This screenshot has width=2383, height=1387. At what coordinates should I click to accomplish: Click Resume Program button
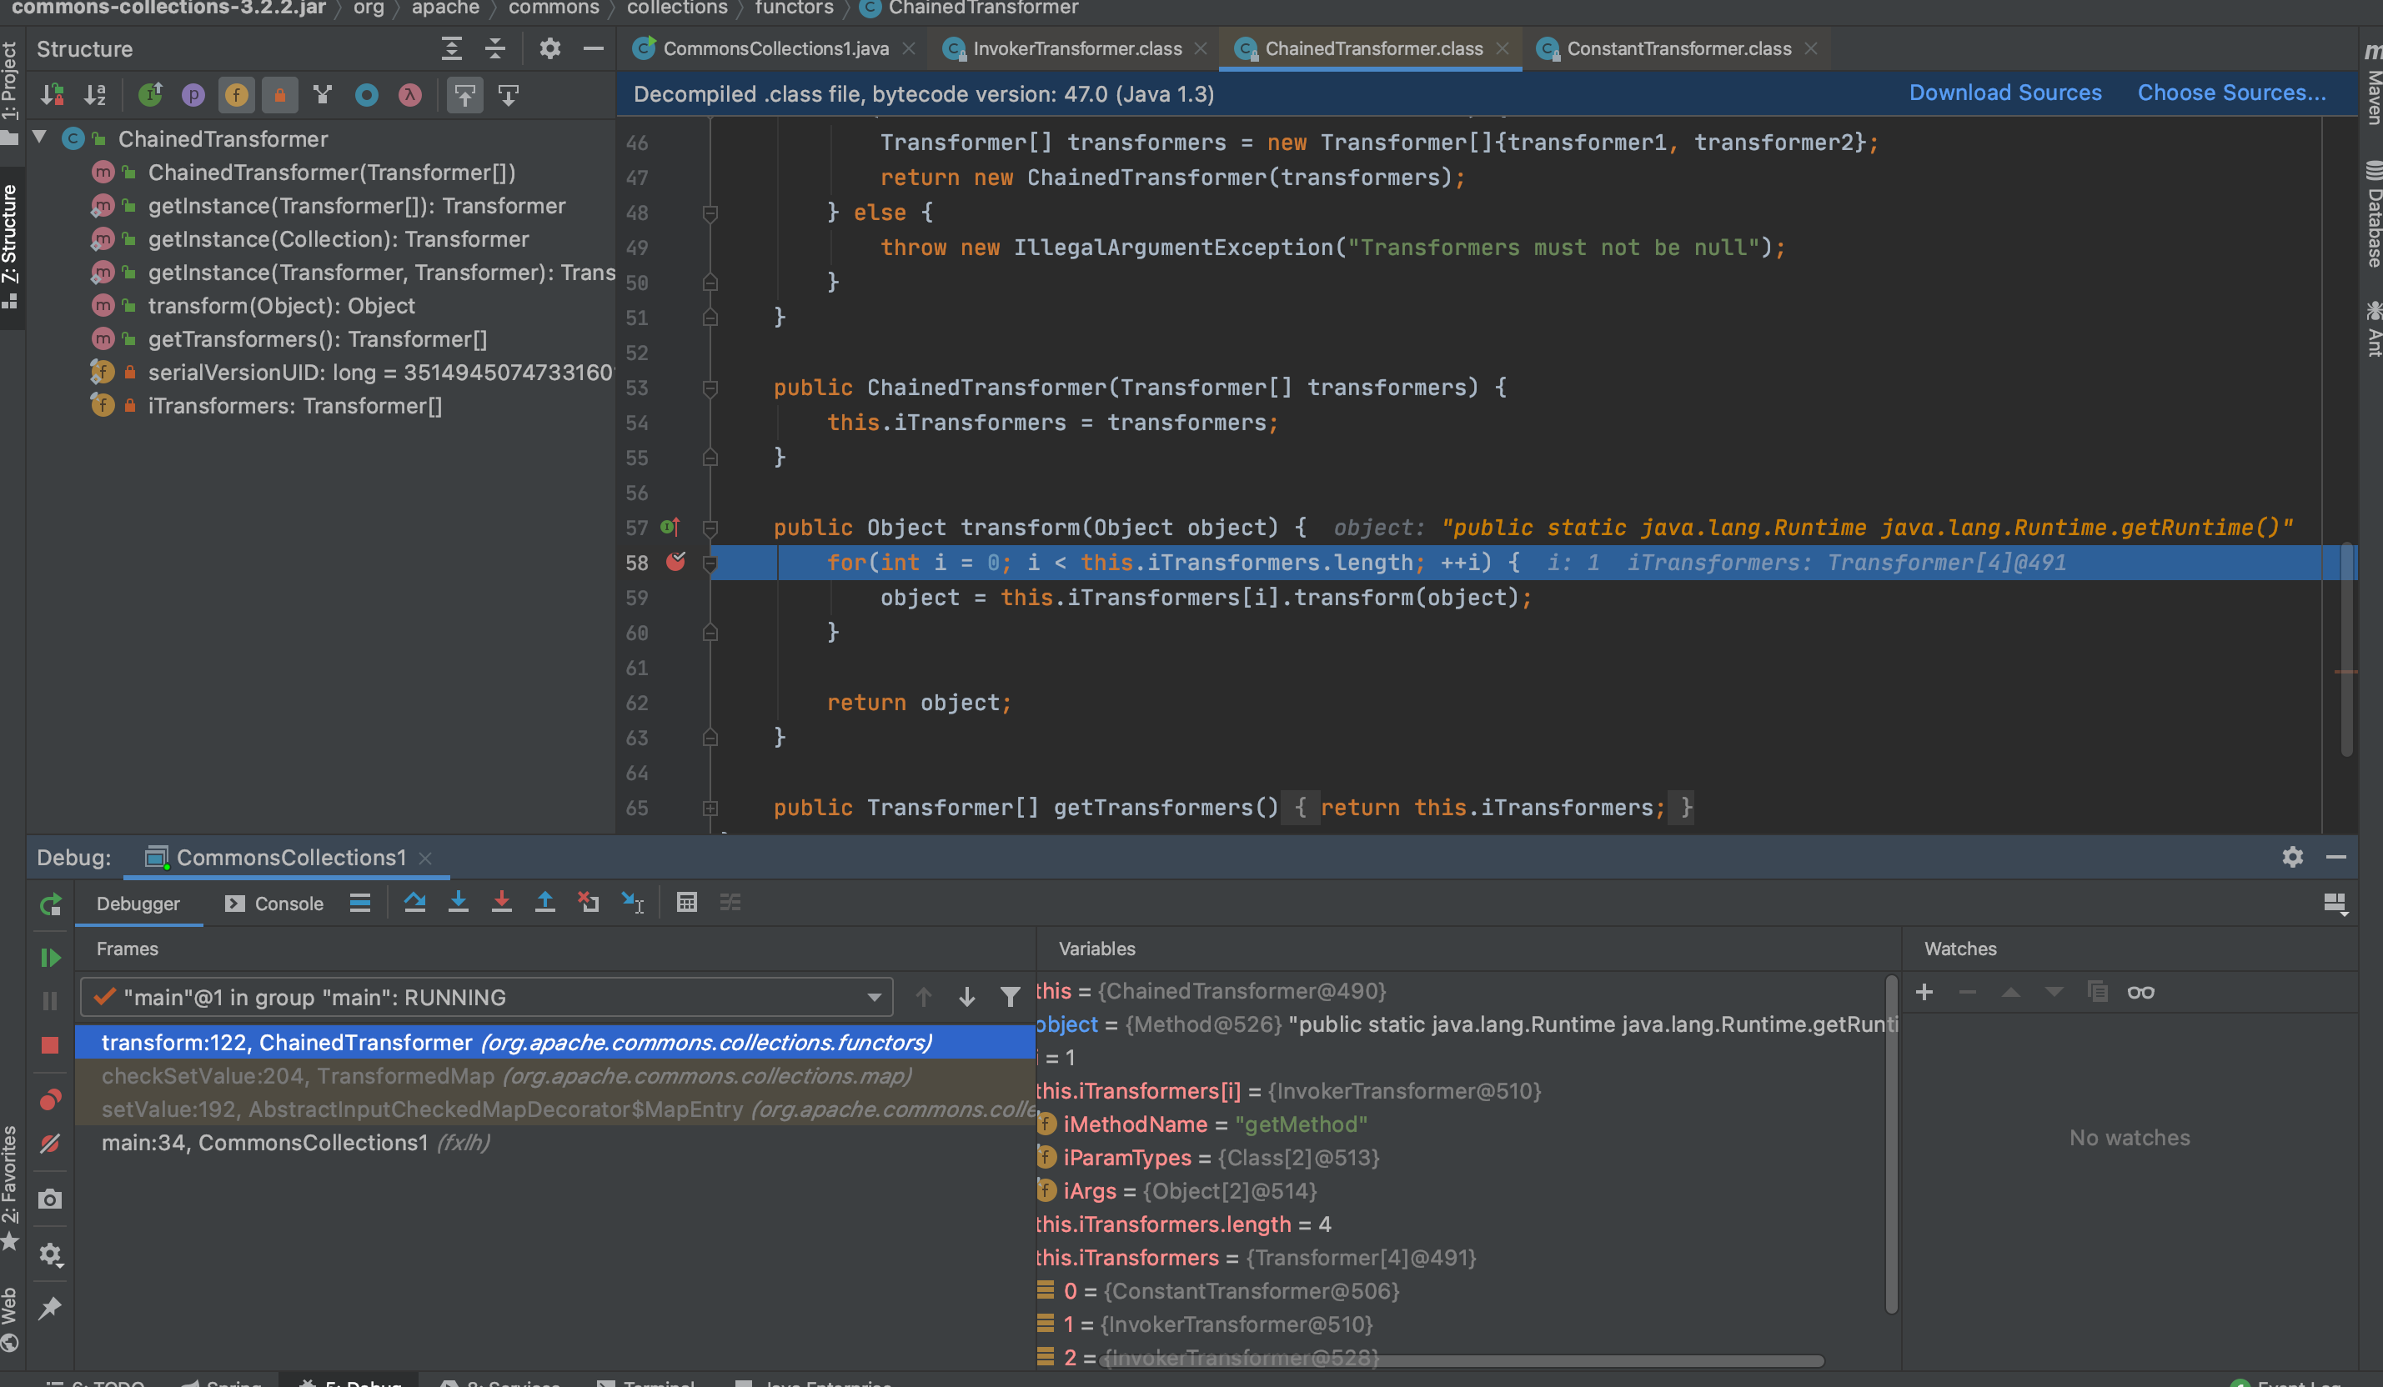(50, 958)
